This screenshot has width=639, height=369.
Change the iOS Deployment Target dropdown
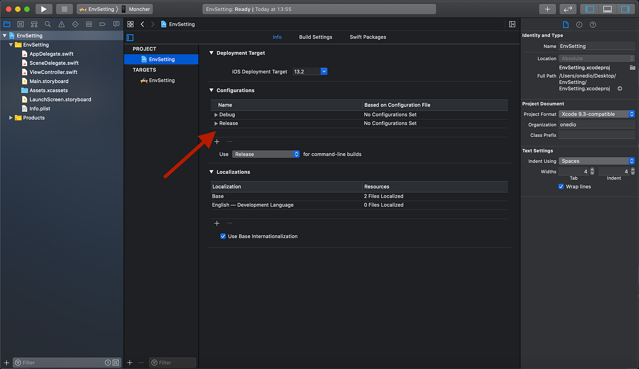click(x=323, y=71)
